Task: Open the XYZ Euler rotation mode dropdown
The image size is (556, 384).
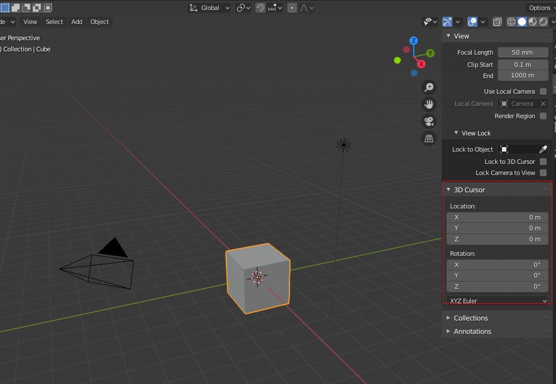Action: [497, 300]
